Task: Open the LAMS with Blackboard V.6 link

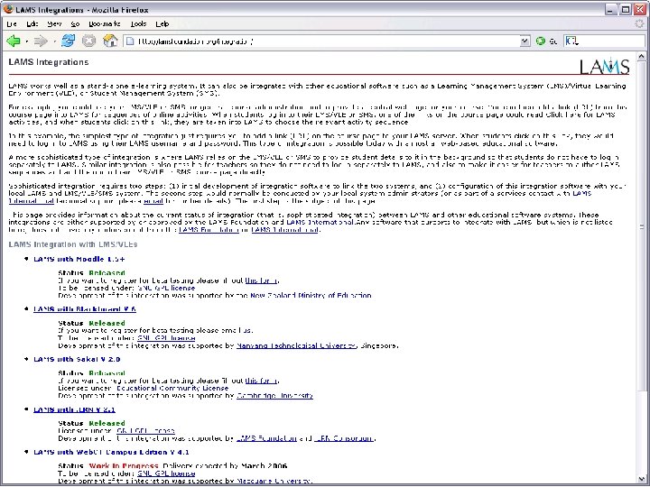Action: click(x=85, y=309)
